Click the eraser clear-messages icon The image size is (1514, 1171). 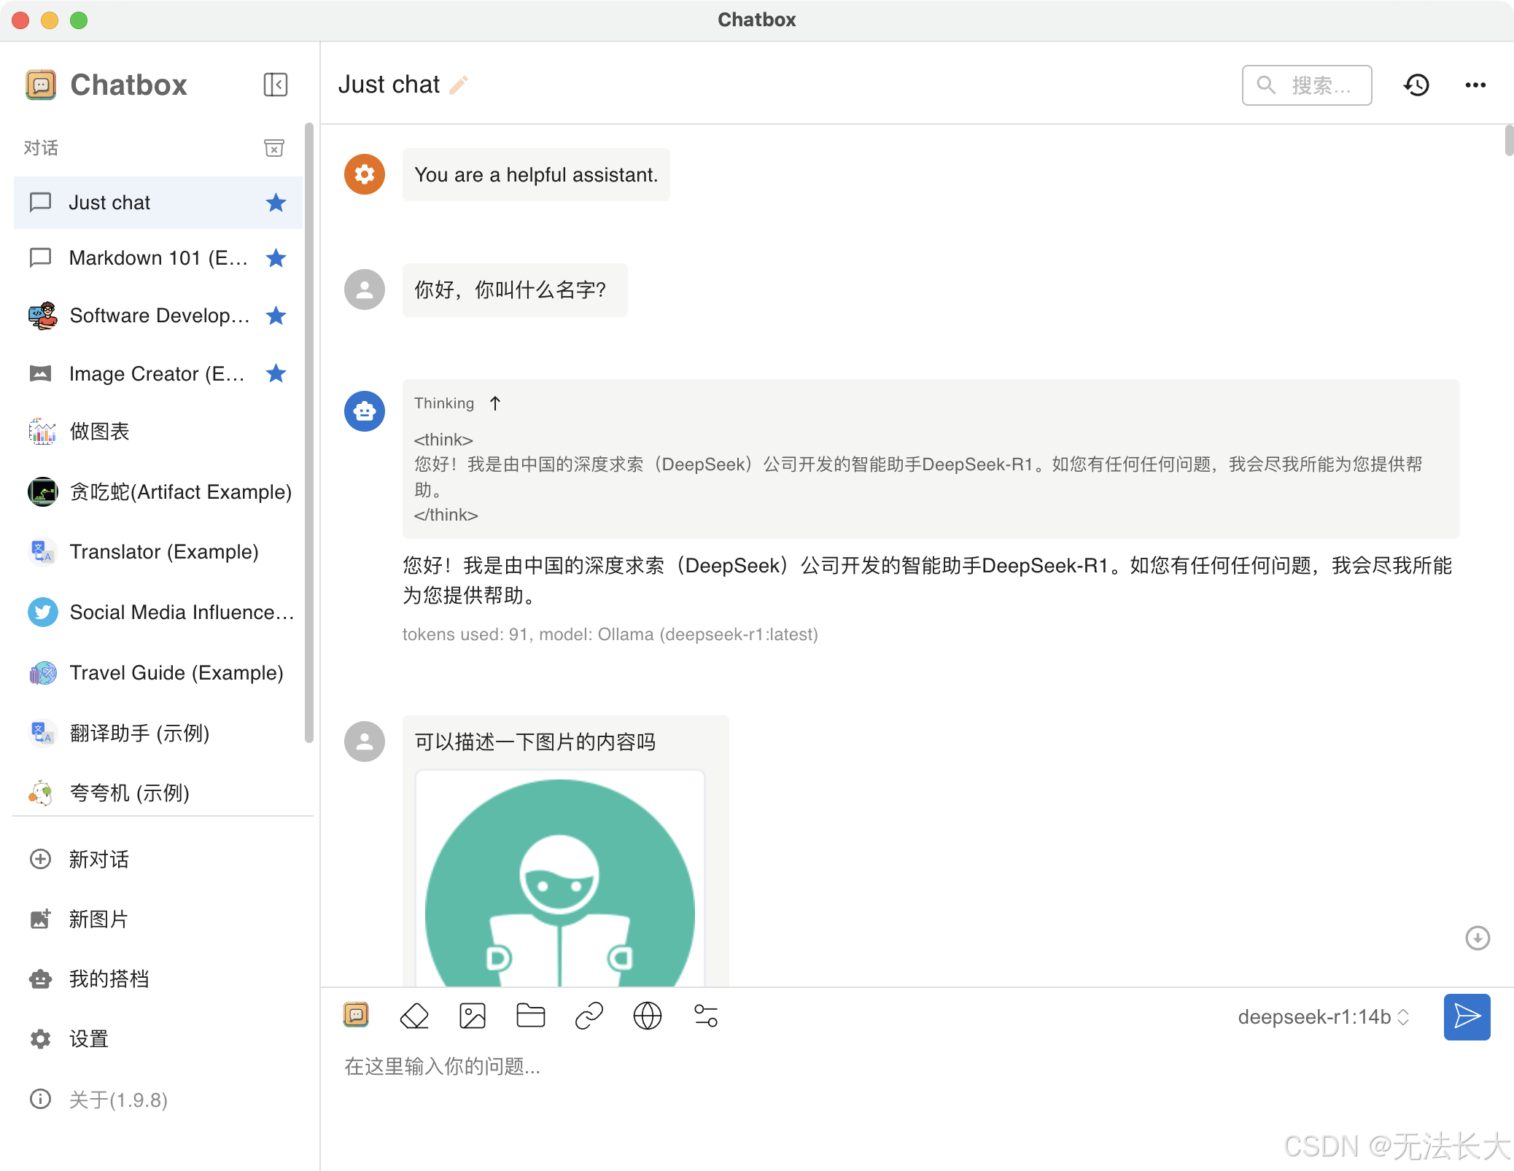[414, 1016]
